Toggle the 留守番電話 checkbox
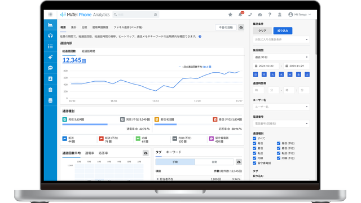361x203 pixels. pyautogui.click(x=254, y=163)
